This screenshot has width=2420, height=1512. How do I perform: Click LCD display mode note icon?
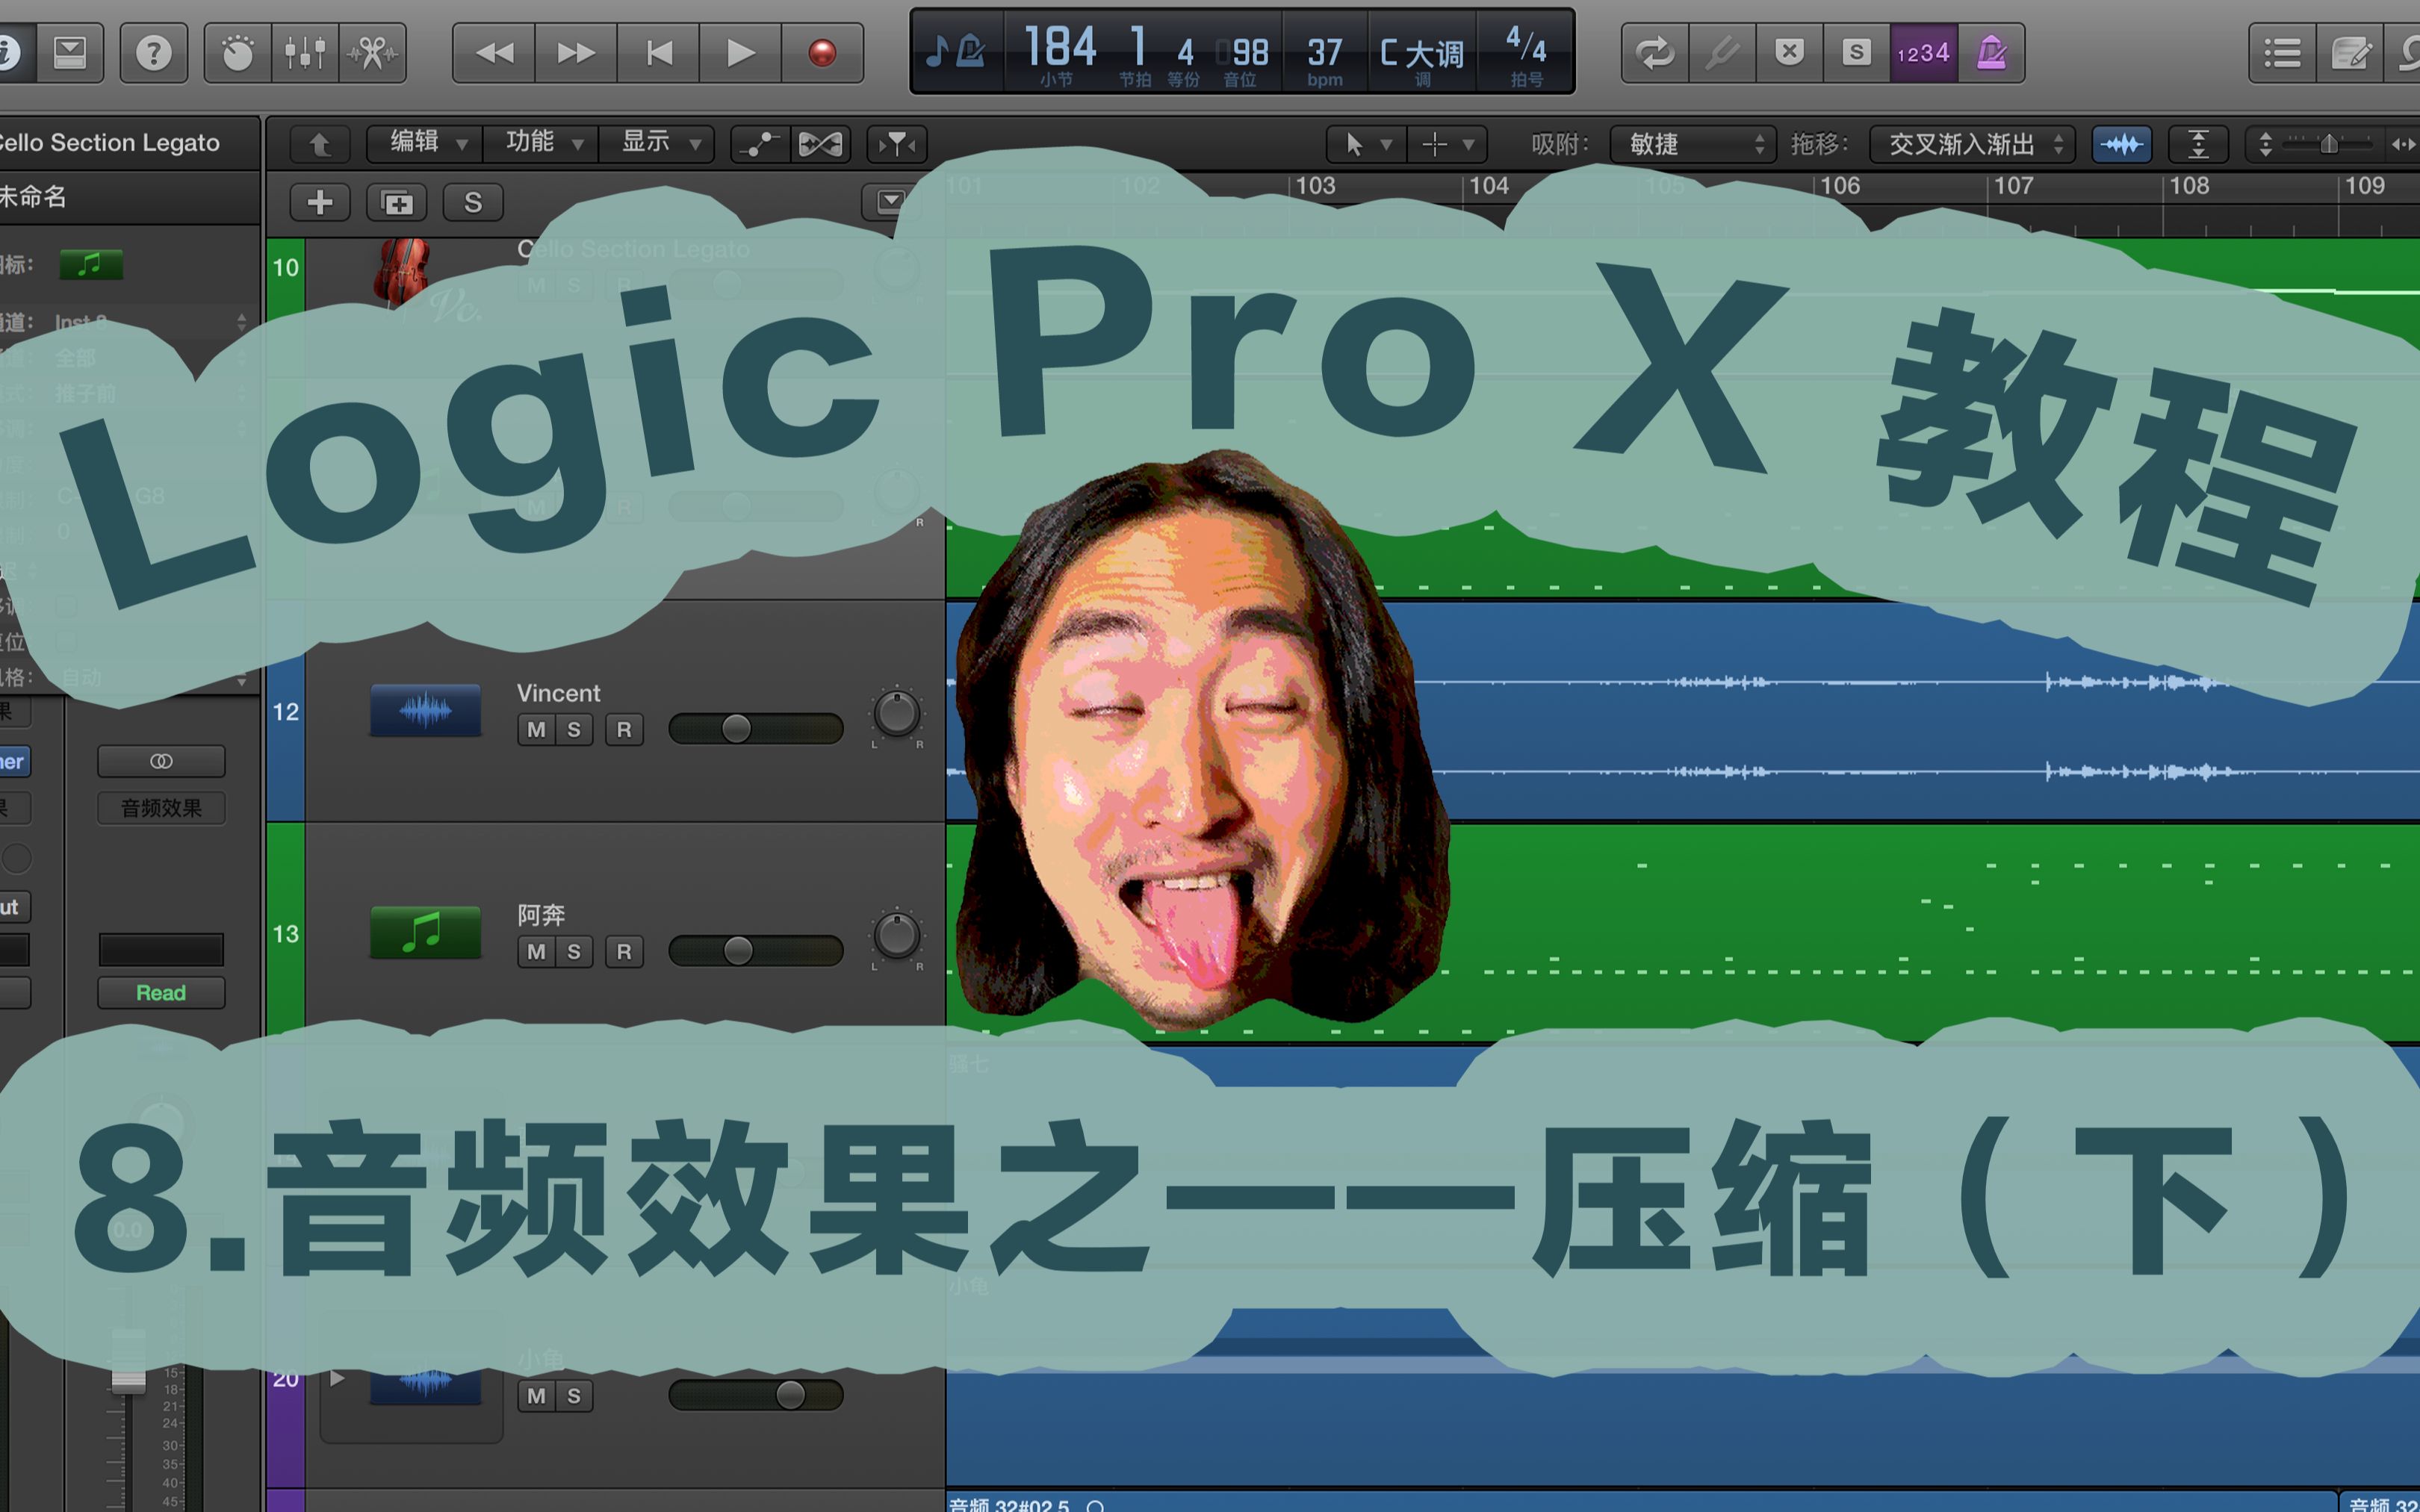pos(956,50)
